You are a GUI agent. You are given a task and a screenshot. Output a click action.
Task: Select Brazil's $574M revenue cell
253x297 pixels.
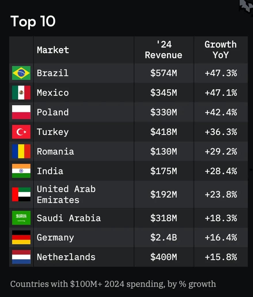pos(164,73)
